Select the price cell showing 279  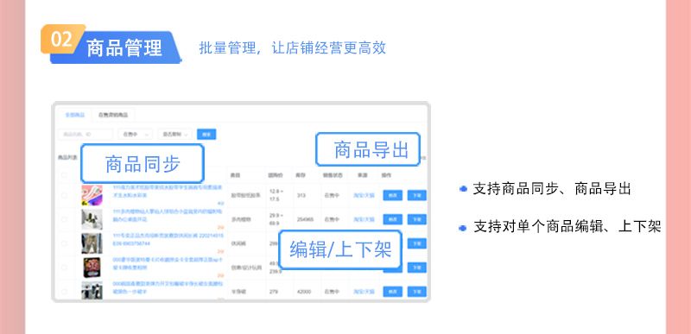coord(273,292)
